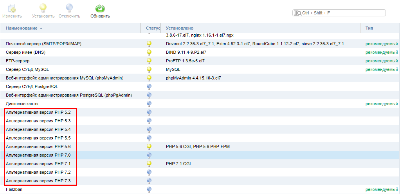
Task: Sort by the Наименование column header
Action: pyautogui.click(x=22, y=28)
